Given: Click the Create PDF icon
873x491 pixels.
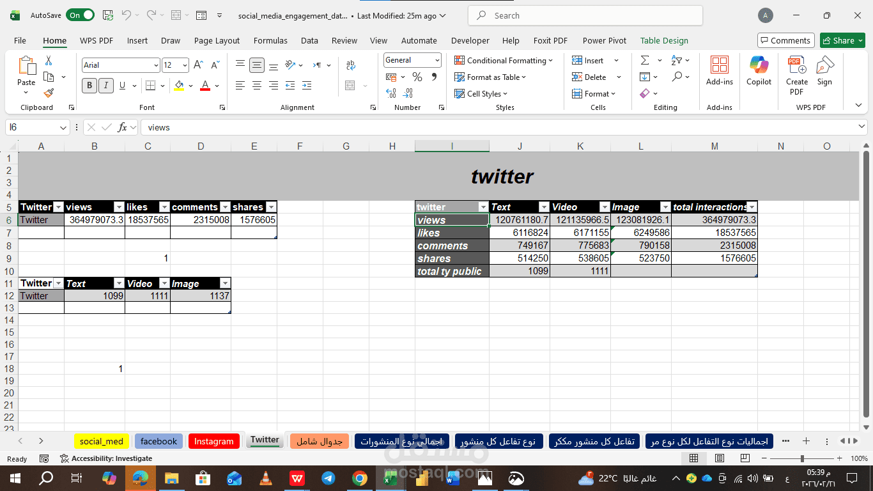Looking at the screenshot, I should click(x=796, y=75).
